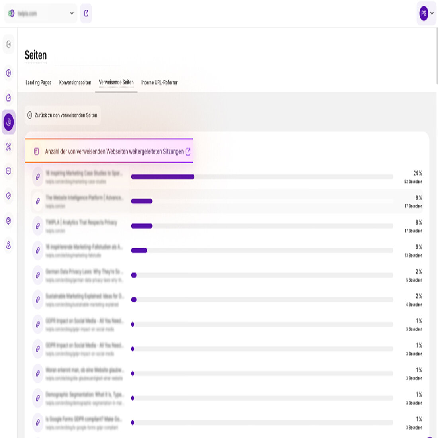Open the profile menu via the chevron
This screenshot has height=438, width=438.
coord(433,13)
